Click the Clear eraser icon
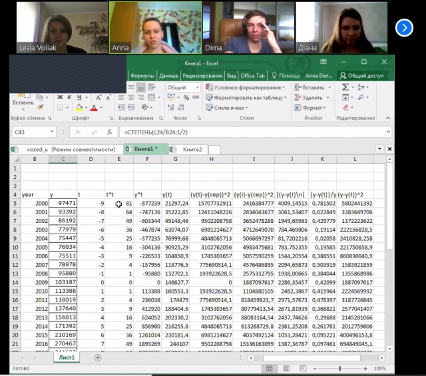 [345, 108]
